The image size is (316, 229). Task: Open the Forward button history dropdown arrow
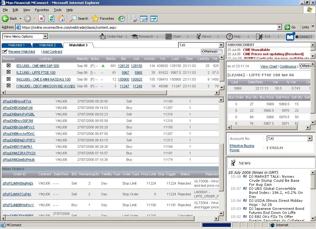[x=34, y=19]
